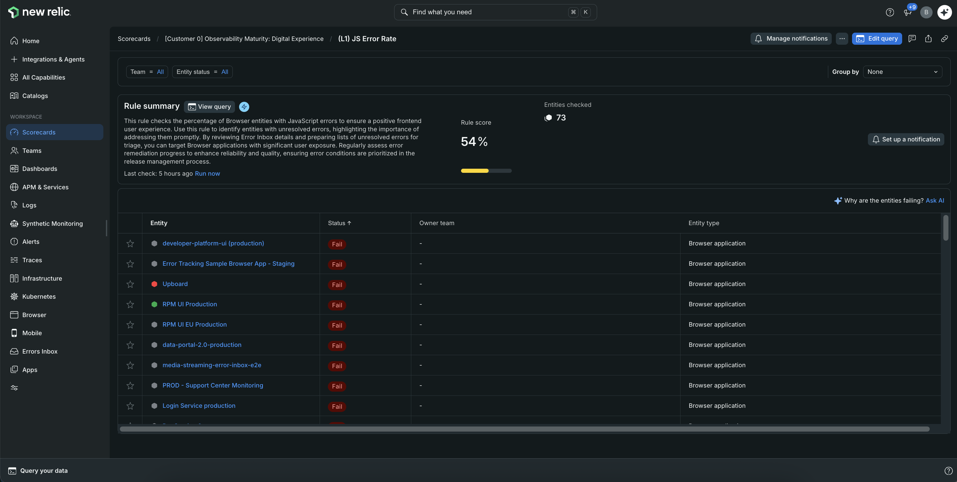Open the notifications icon with +9 badge
Screen dimensions: 957x482
[x=908, y=12]
